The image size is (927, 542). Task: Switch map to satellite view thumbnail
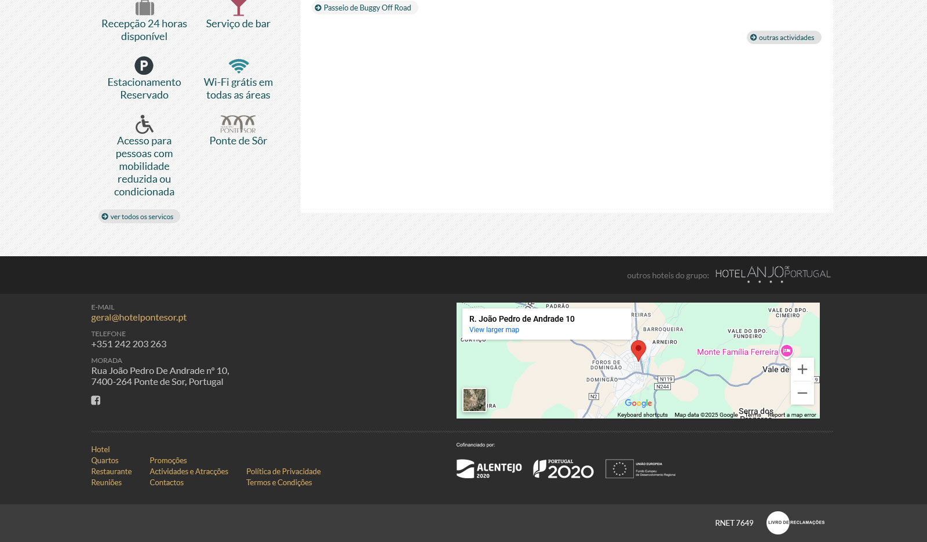point(474,400)
